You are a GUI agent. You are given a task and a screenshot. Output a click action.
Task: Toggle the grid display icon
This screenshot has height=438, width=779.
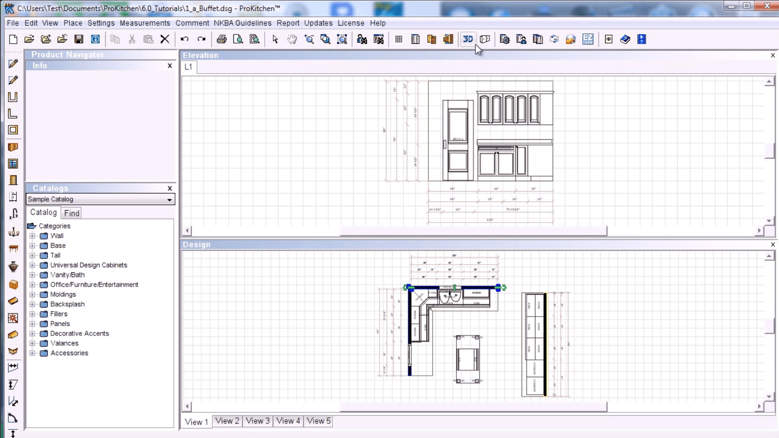[x=398, y=39]
